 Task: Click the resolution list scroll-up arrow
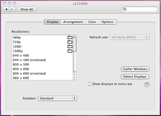[x=75, y=74]
